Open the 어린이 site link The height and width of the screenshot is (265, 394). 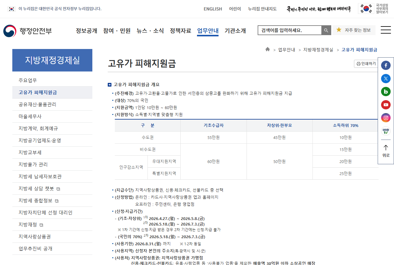click(235, 9)
